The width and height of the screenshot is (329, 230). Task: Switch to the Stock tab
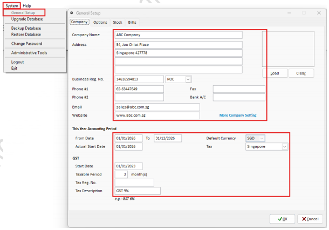(x=118, y=22)
